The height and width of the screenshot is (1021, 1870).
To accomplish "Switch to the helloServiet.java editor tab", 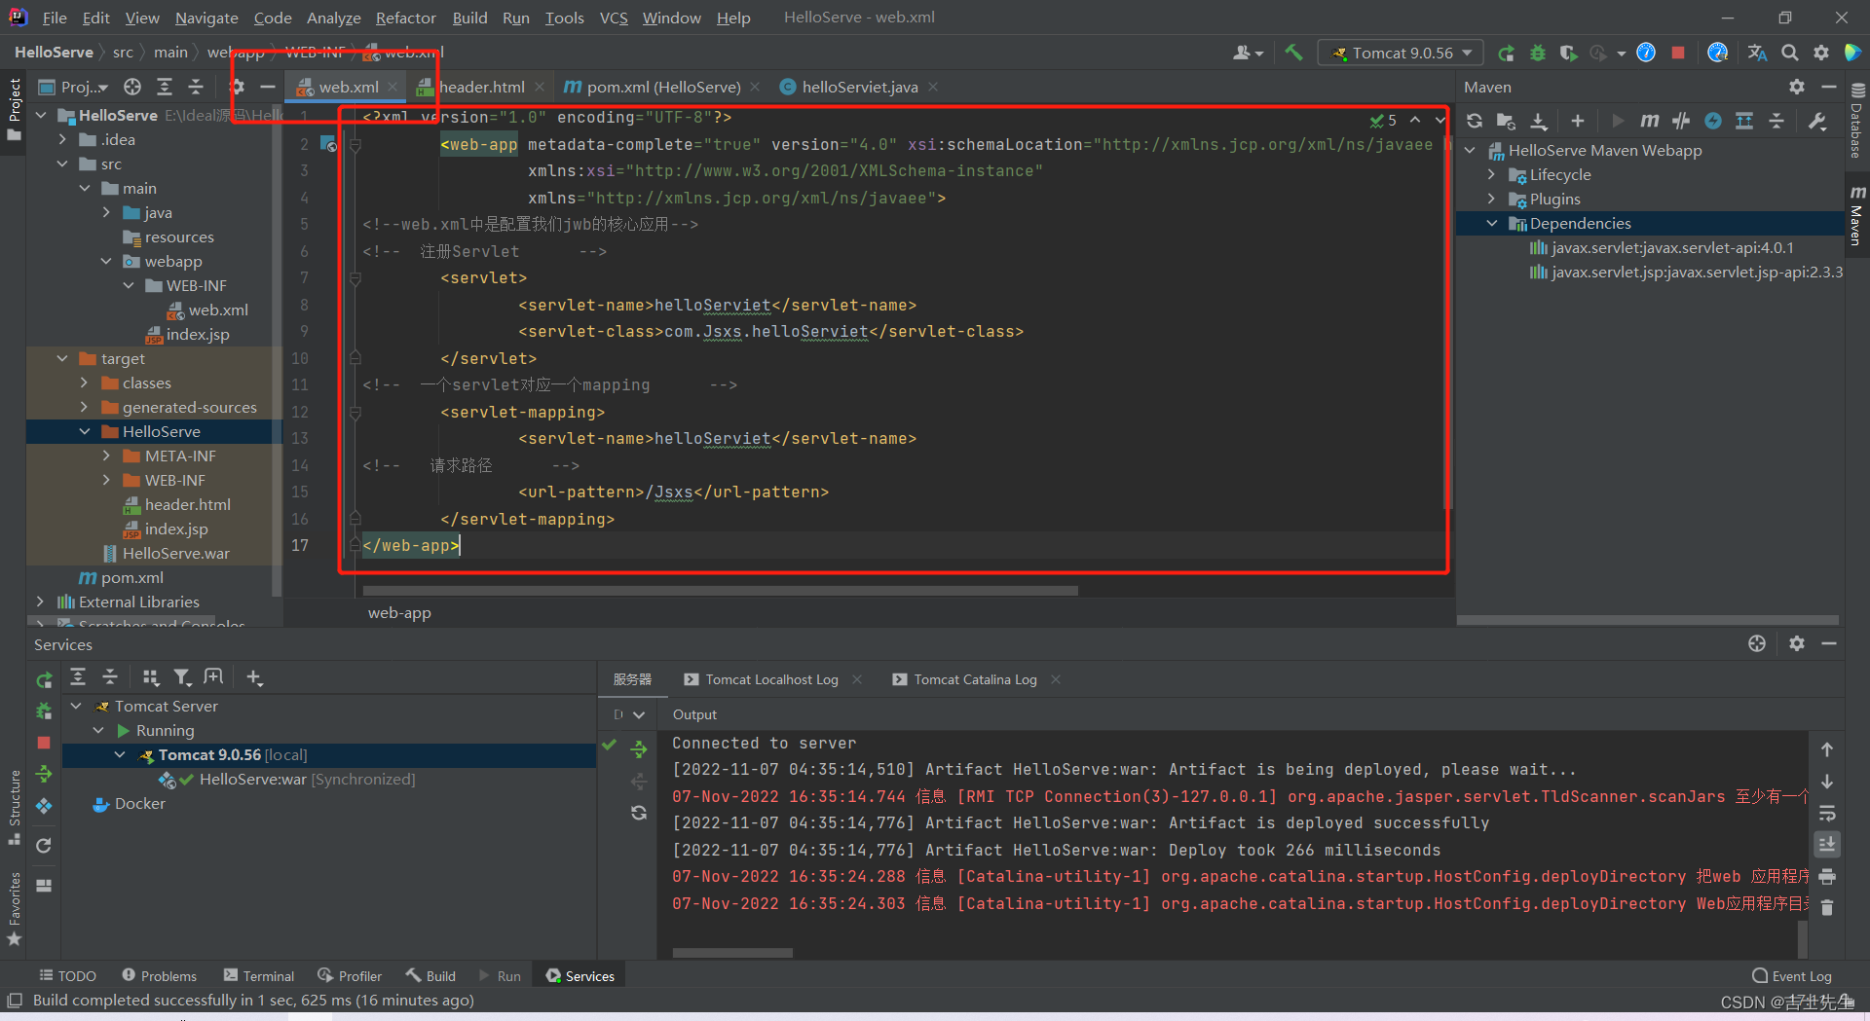I will [858, 87].
